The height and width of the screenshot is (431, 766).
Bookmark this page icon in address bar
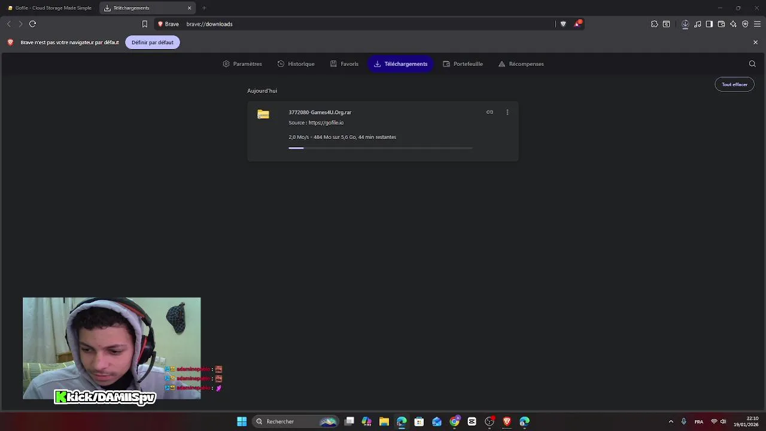pyautogui.click(x=144, y=24)
